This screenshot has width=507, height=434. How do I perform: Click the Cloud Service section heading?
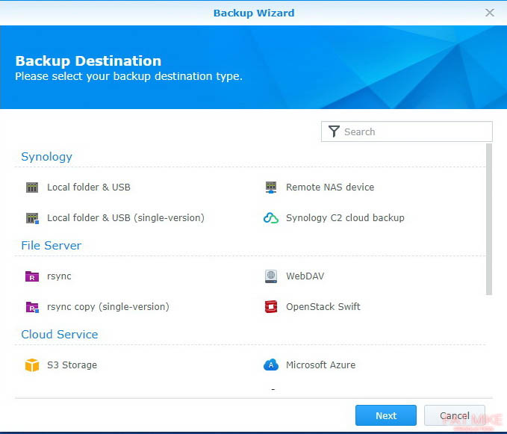point(60,335)
